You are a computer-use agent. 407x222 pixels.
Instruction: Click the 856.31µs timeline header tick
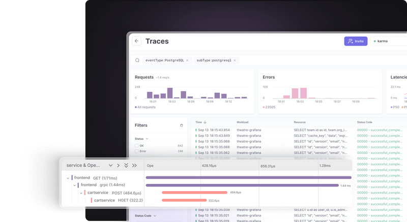[x=268, y=166]
